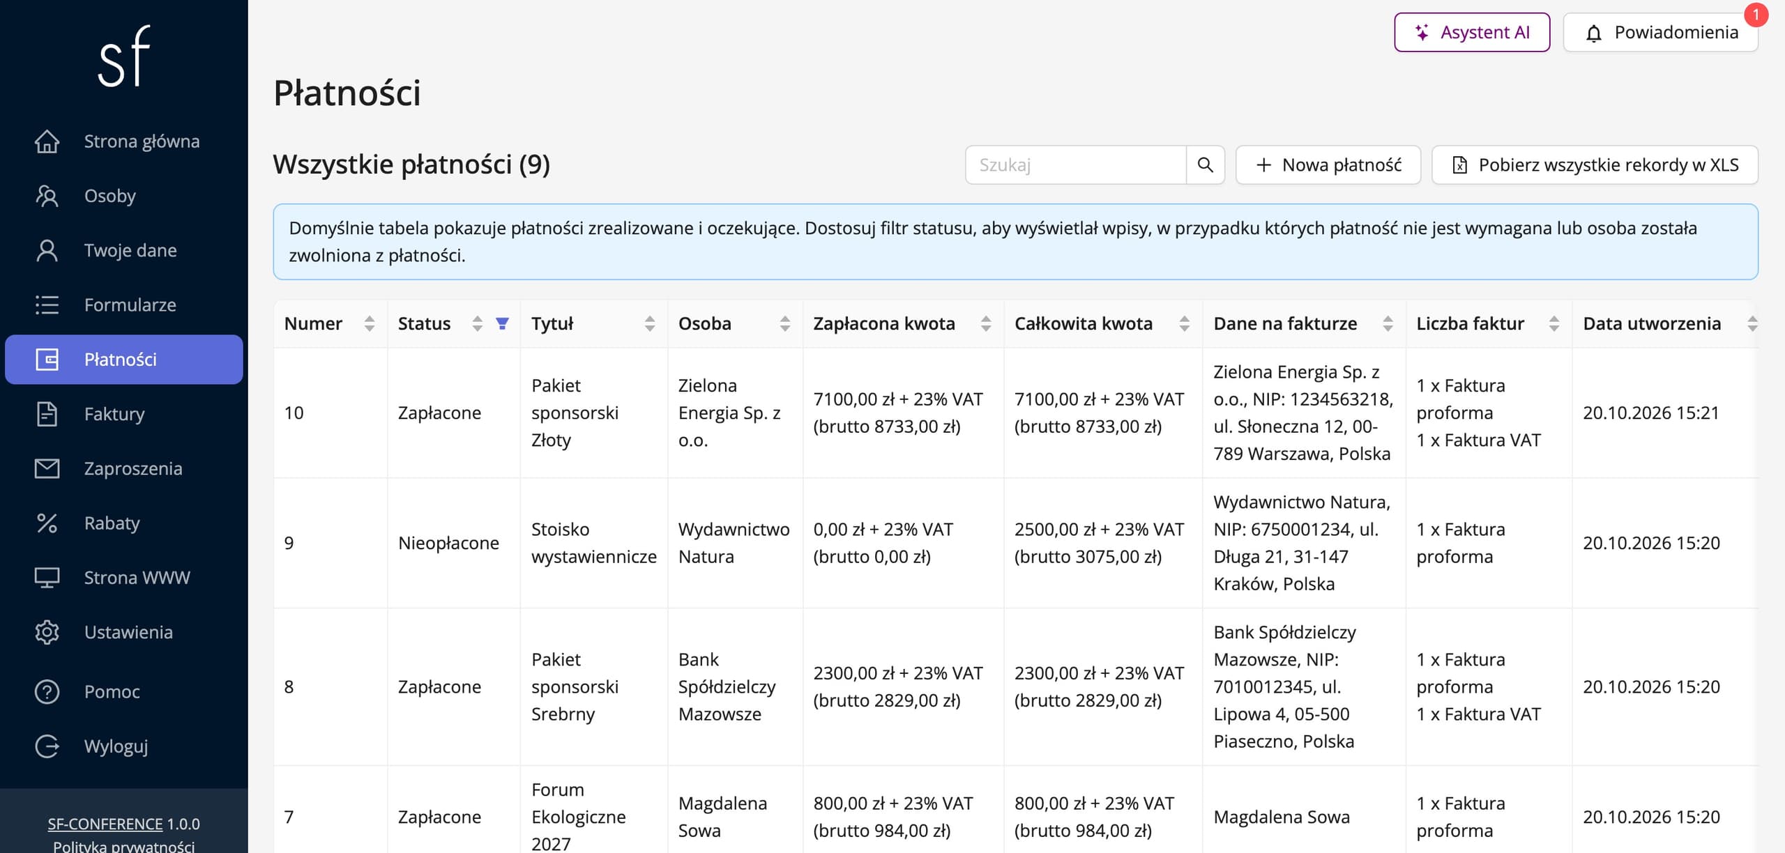1785x853 pixels.
Task: Click the wallet icon beside Płatności
Action: click(47, 360)
